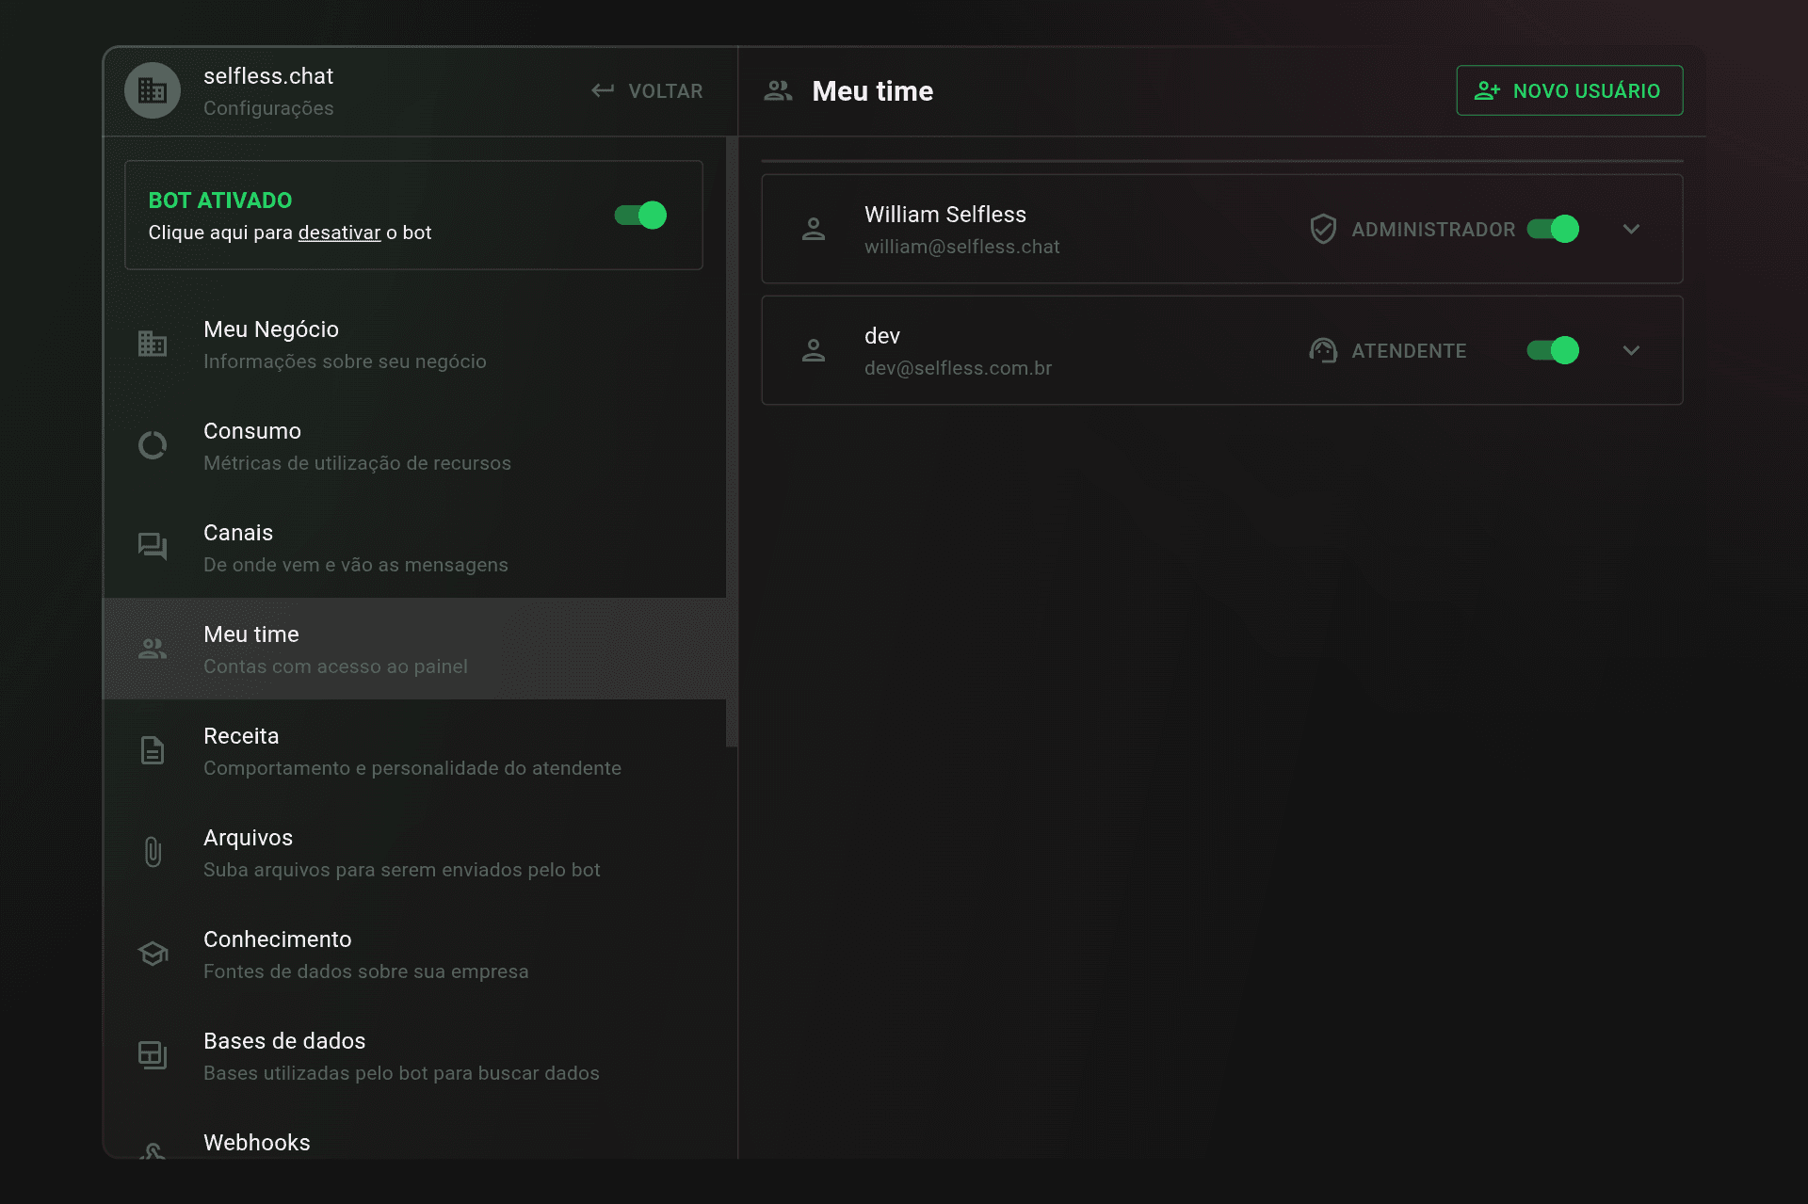This screenshot has height=1204, width=1808.
Task: Click the Receita document icon
Action: 153,750
